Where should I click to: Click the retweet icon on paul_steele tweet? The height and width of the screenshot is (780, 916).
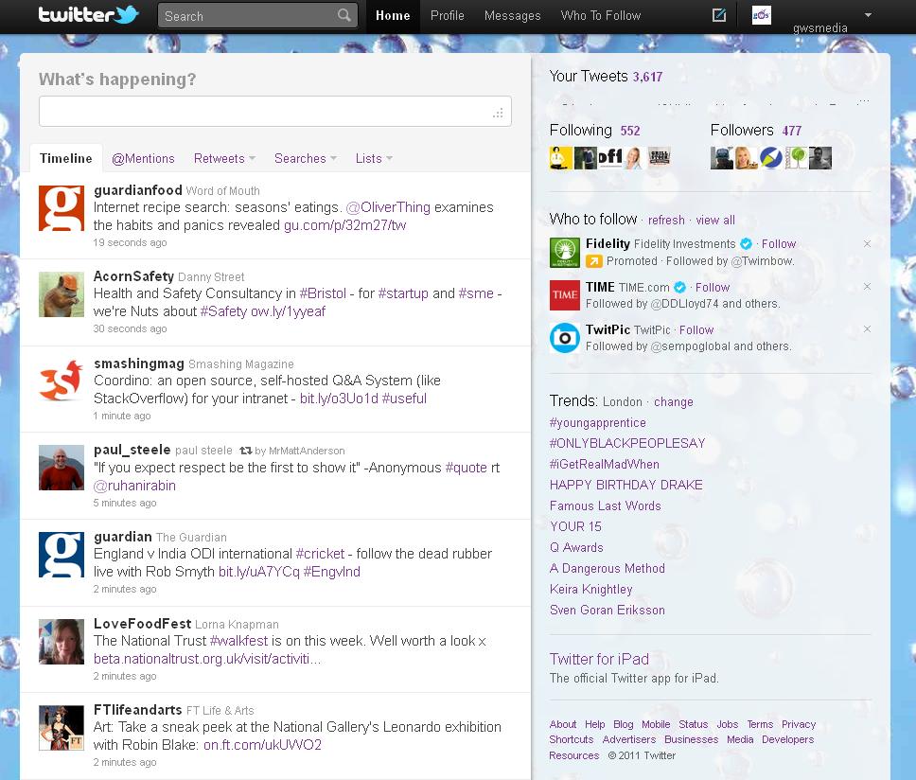tap(246, 451)
